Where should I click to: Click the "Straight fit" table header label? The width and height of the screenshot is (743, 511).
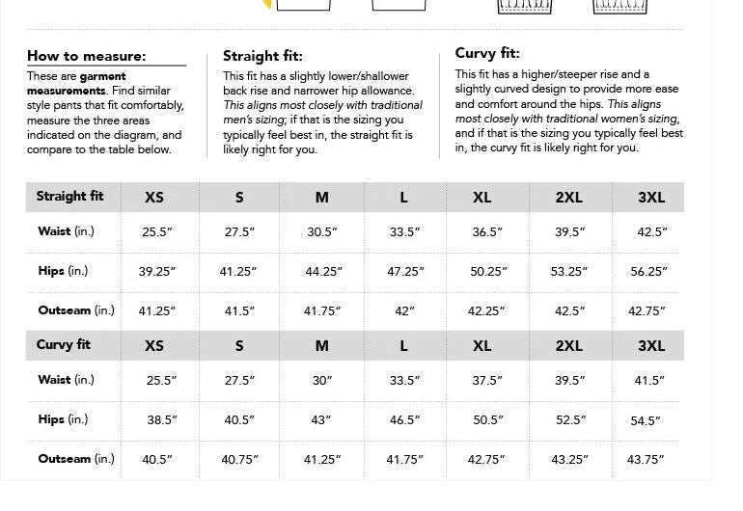69,197
